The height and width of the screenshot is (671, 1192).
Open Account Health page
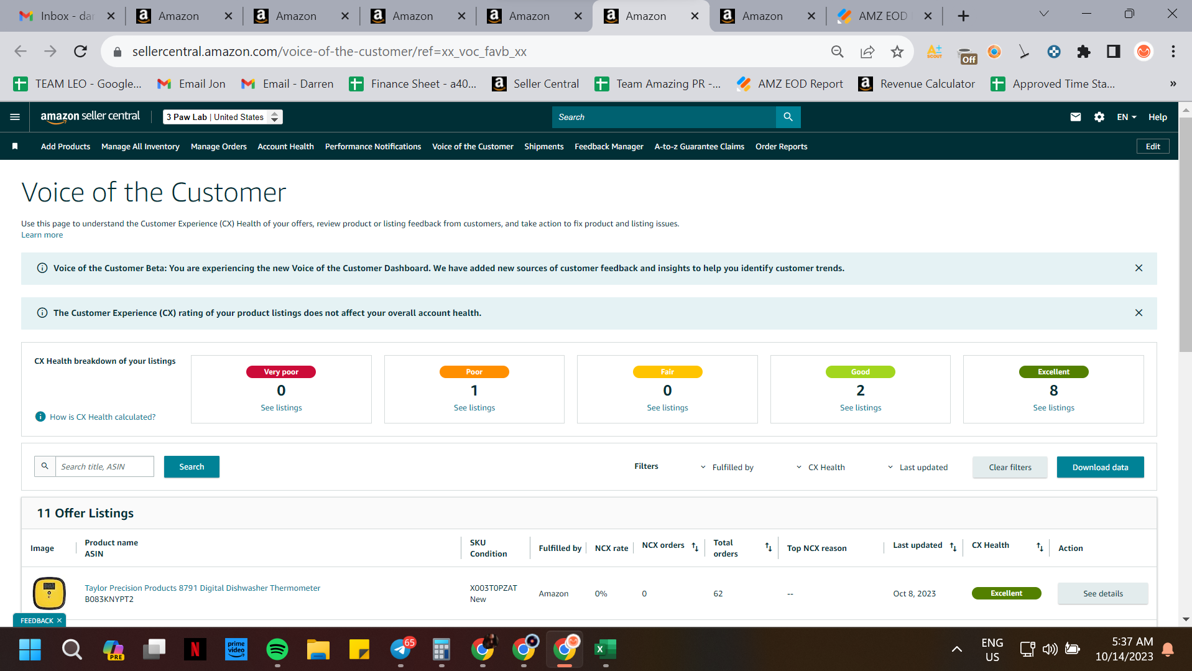pyautogui.click(x=285, y=146)
